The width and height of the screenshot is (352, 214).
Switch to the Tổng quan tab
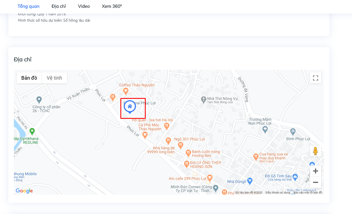pyautogui.click(x=28, y=6)
